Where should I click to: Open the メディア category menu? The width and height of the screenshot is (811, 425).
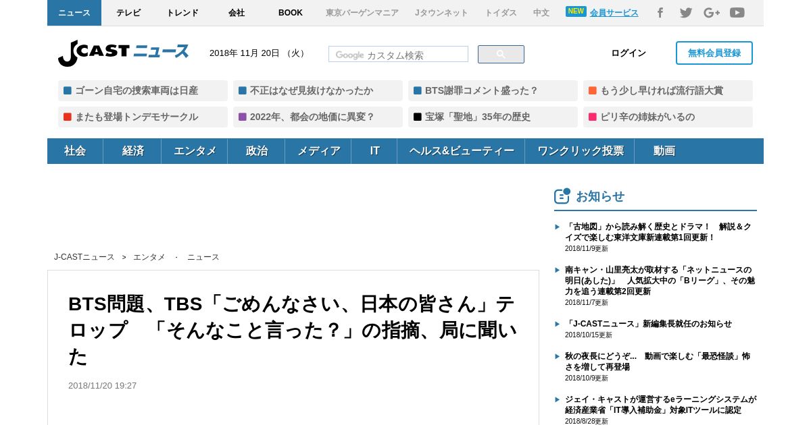[x=318, y=151]
